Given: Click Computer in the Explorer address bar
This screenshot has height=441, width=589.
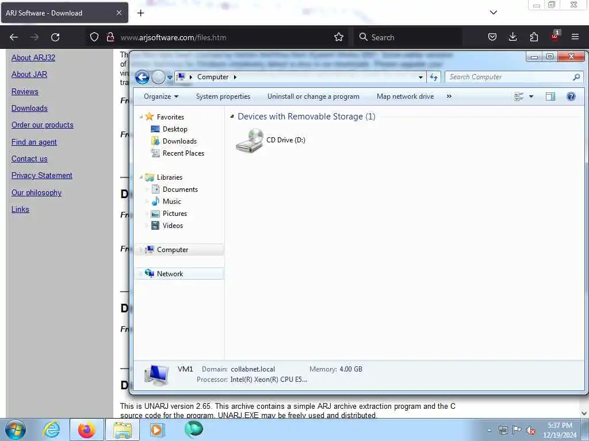Looking at the screenshot, I should click(213, 77).
